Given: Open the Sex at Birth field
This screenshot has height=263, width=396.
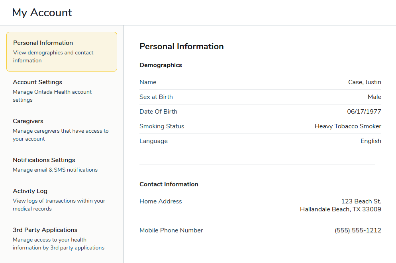Looking at the screenshot, I should (156, 97).
